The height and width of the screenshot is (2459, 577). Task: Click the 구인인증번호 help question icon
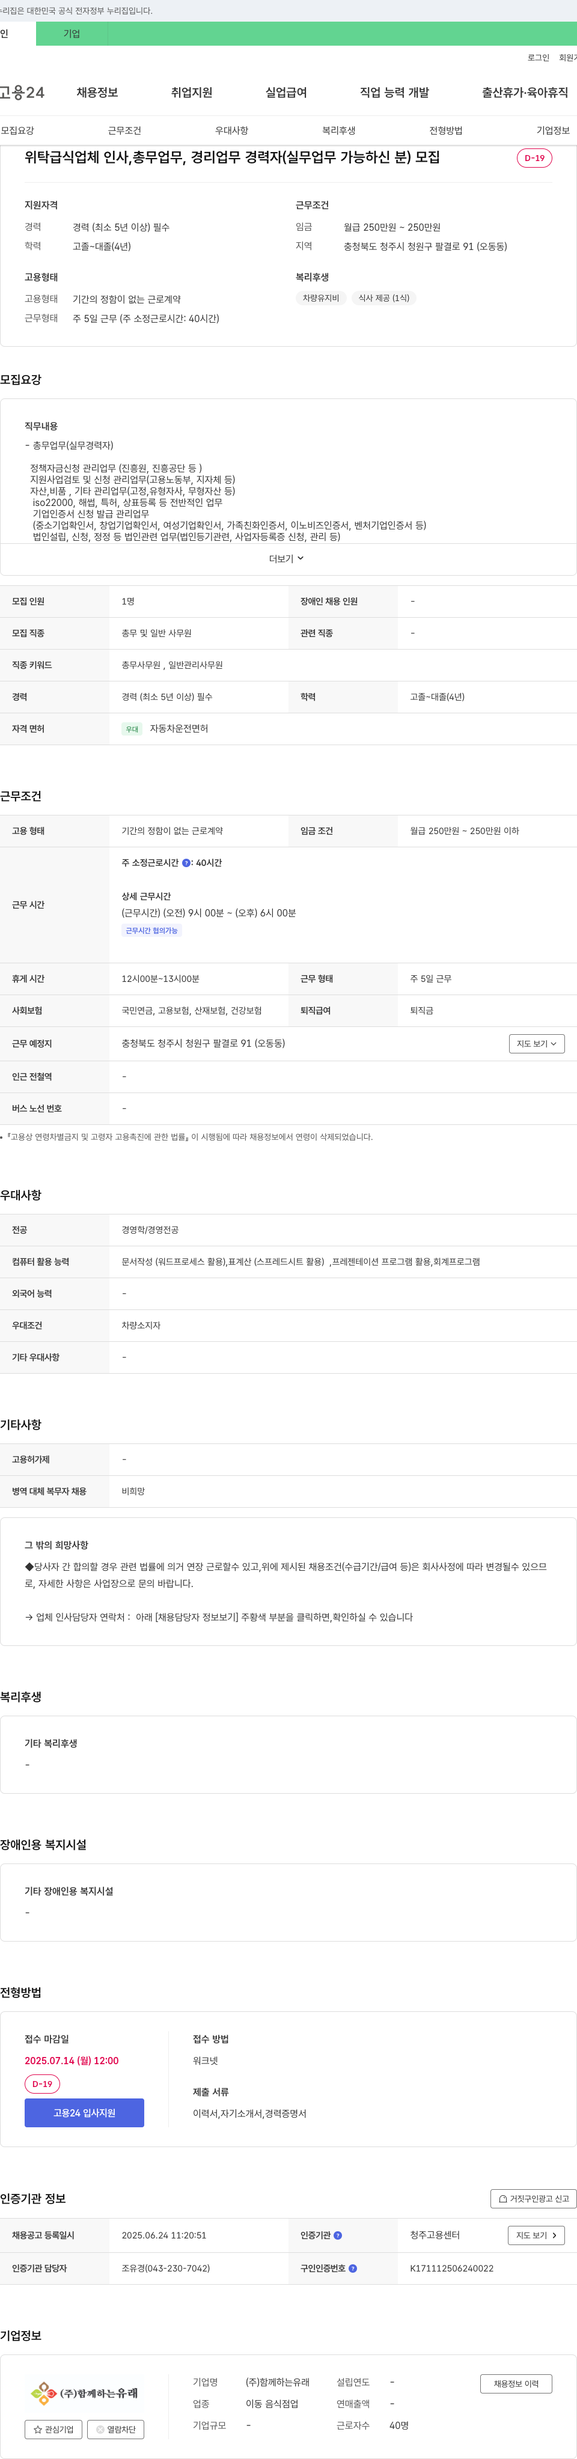tap(352, 2268)
